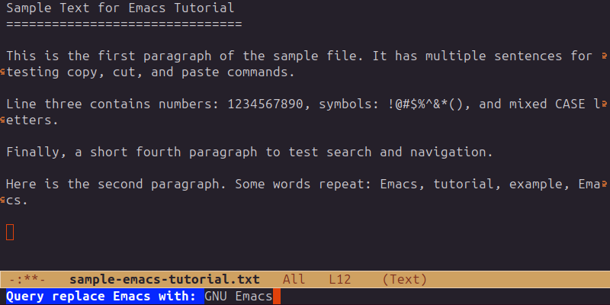Click the hollow red cursor box
610x305 pixels.
point(10,232)
